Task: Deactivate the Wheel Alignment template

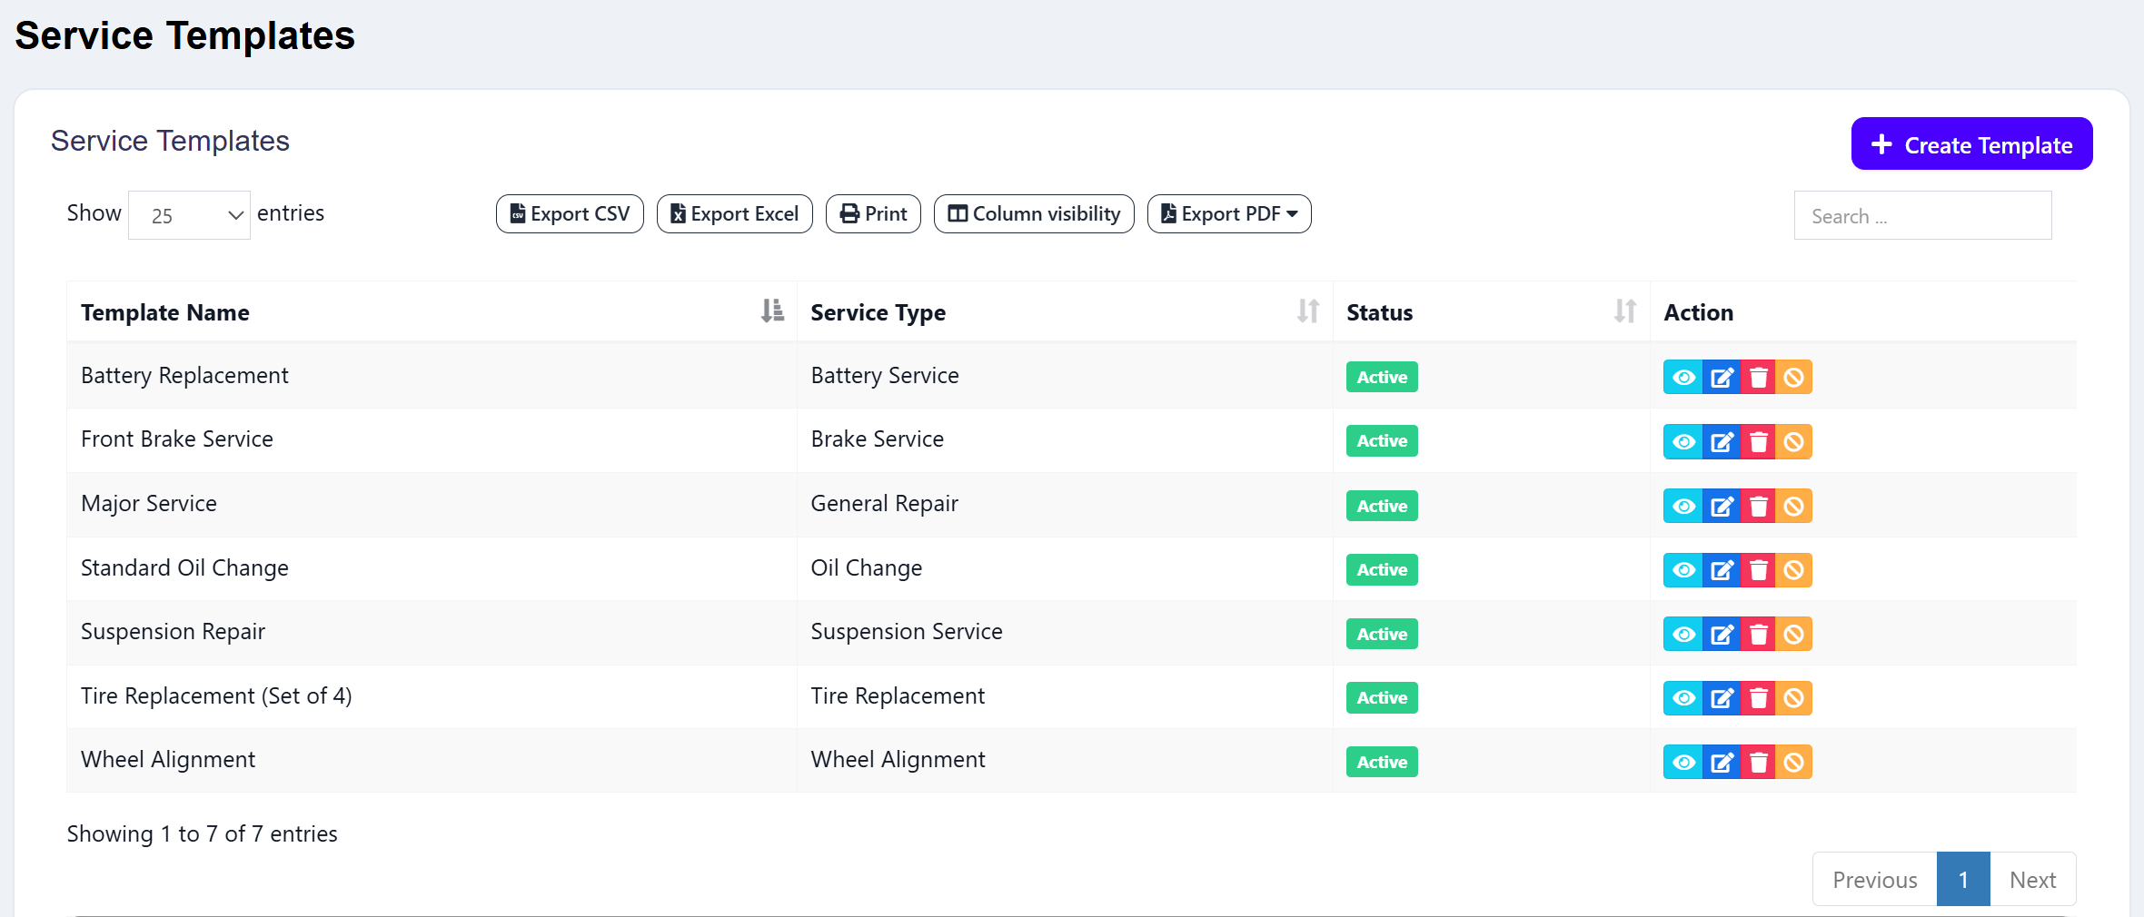Action: [x=1794, y=762]
